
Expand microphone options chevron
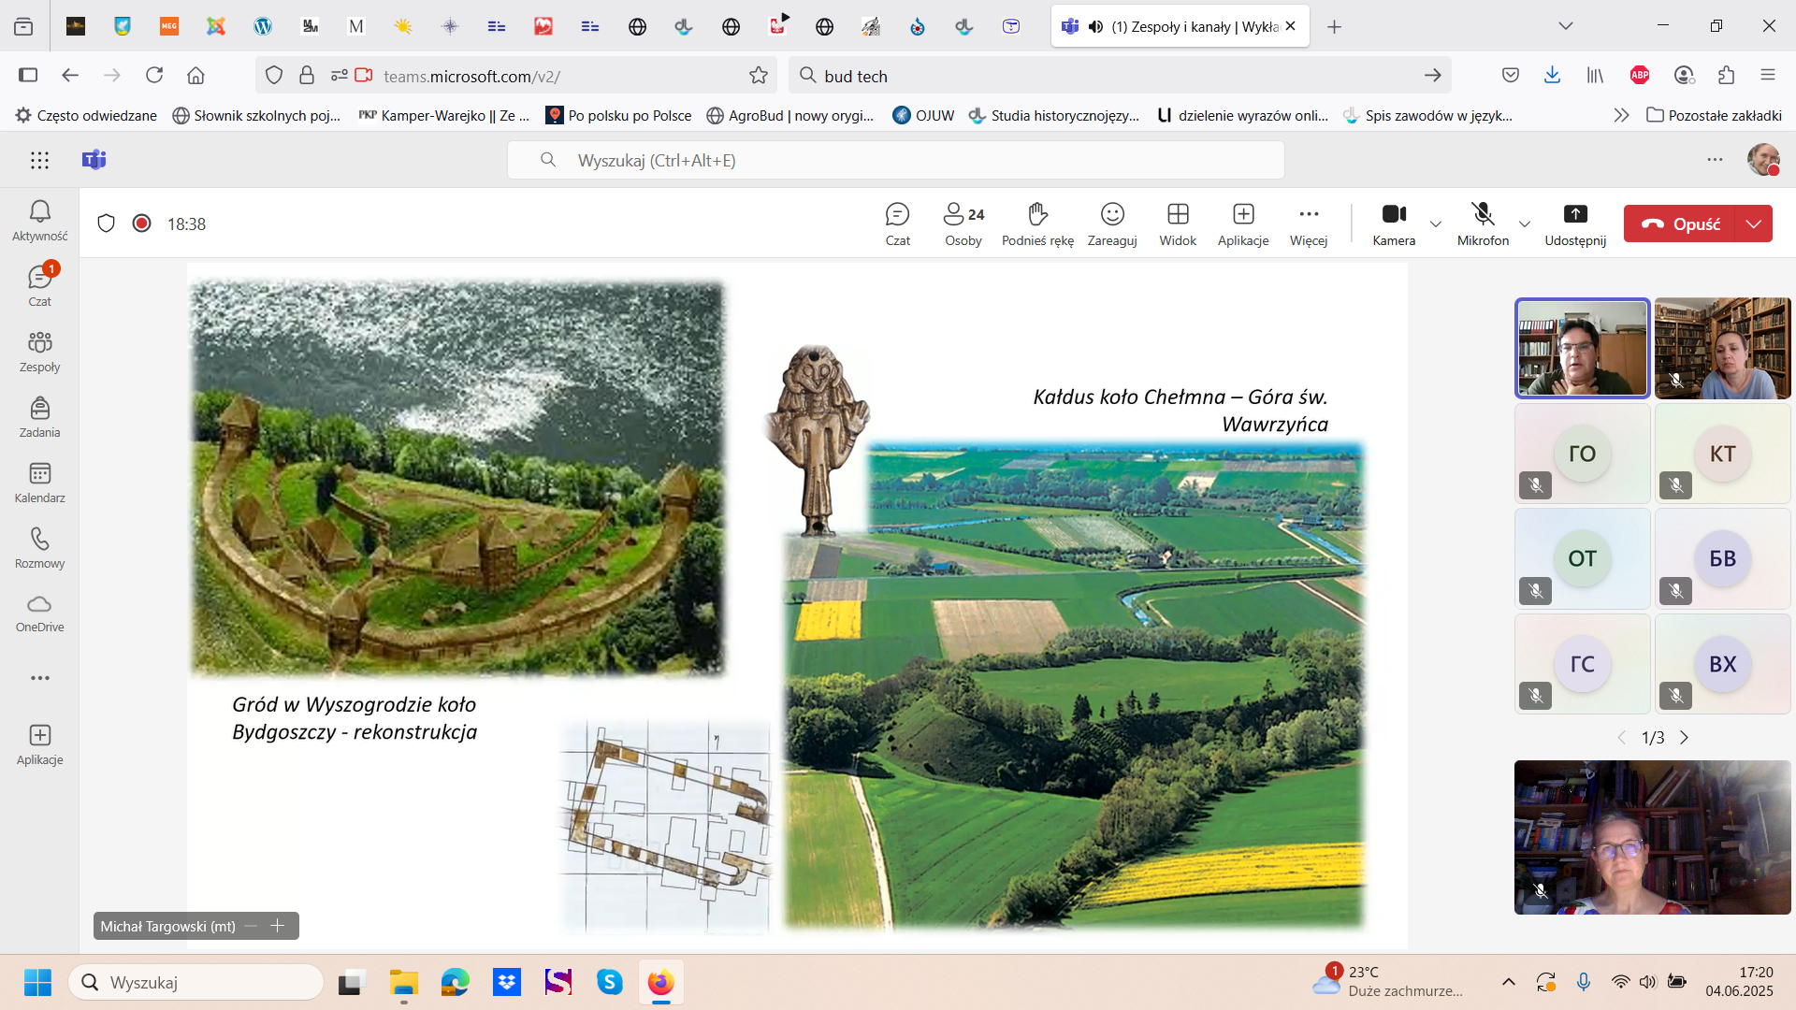(1525, 224)
